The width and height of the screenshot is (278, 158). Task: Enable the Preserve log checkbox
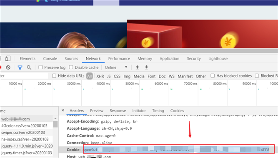(x=40, y=67)
